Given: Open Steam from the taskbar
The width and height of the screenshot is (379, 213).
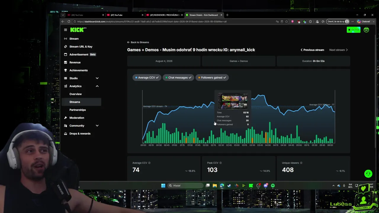Looking at the screenshot, I should (x=229, y=186).
